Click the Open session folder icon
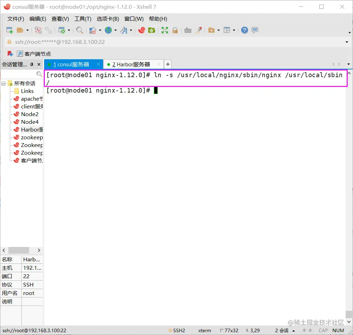Viewport: 353px width, 335px height. 20,30
